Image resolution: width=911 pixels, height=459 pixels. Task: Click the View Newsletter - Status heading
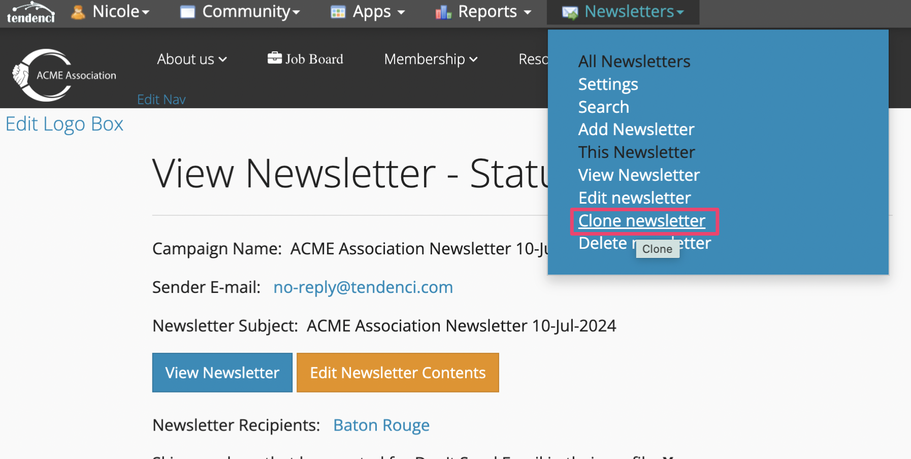point(350,174)
